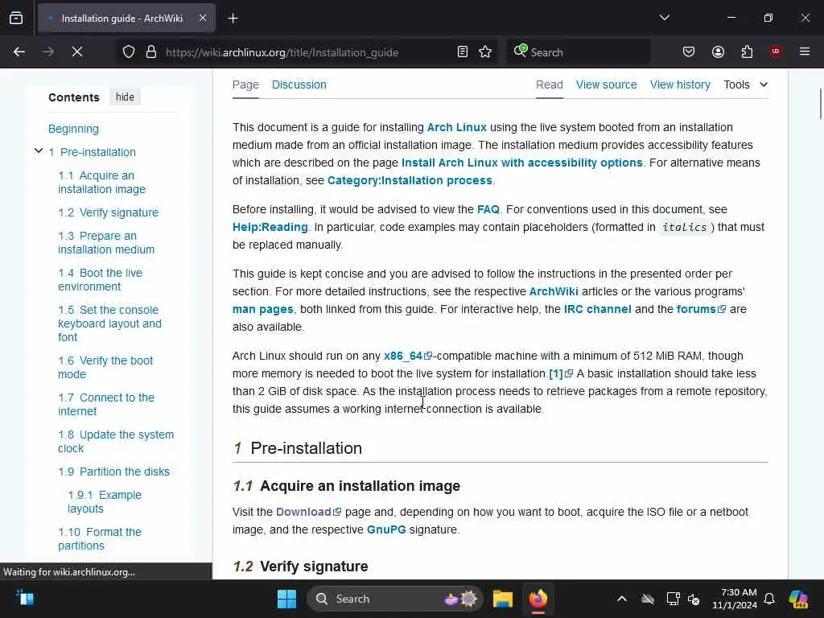Viewport: 824px width, 618px height.
Task: Open the Windows Start menu
Action: (x=286, y=599)
